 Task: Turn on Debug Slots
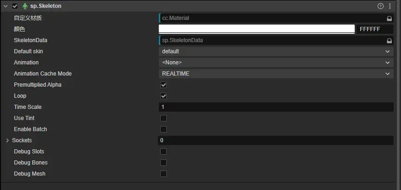coord(163,152)
